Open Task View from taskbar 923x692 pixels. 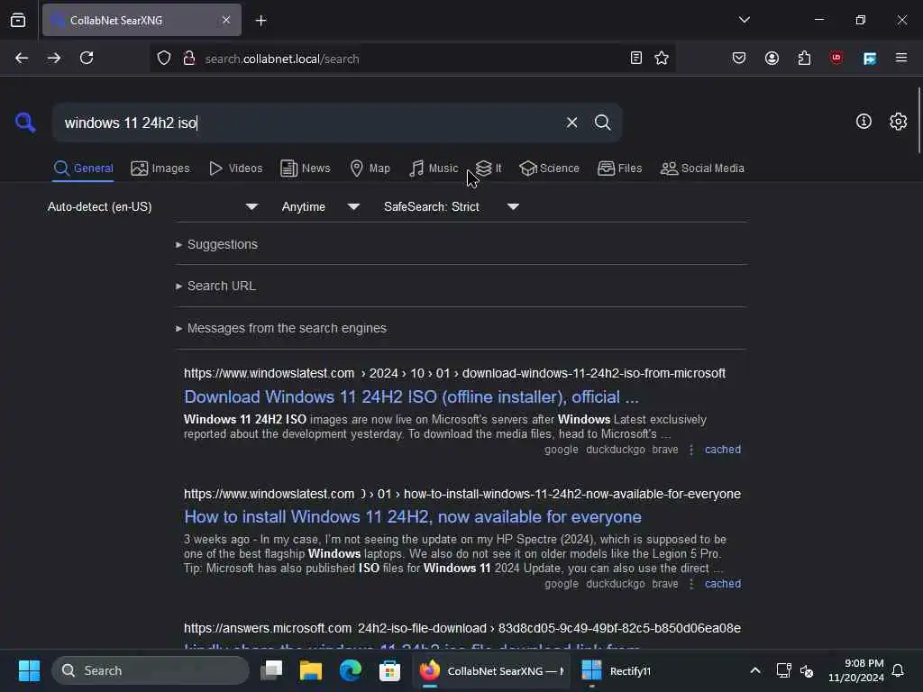[271, 670]
